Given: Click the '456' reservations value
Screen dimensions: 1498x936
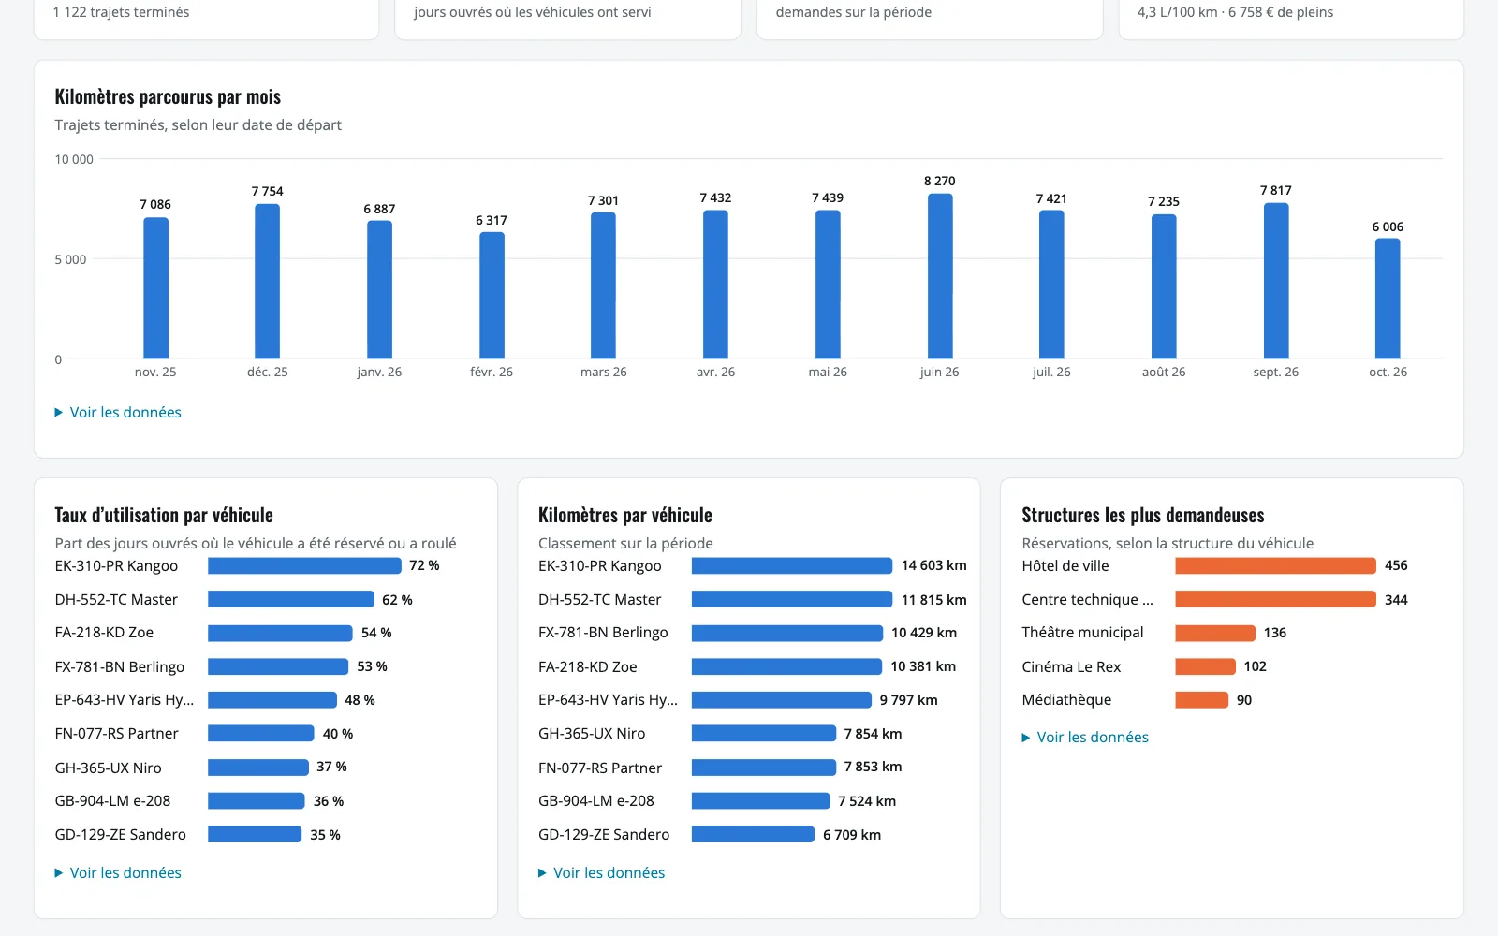Looking at the screenshot, I should point(1396,565).
